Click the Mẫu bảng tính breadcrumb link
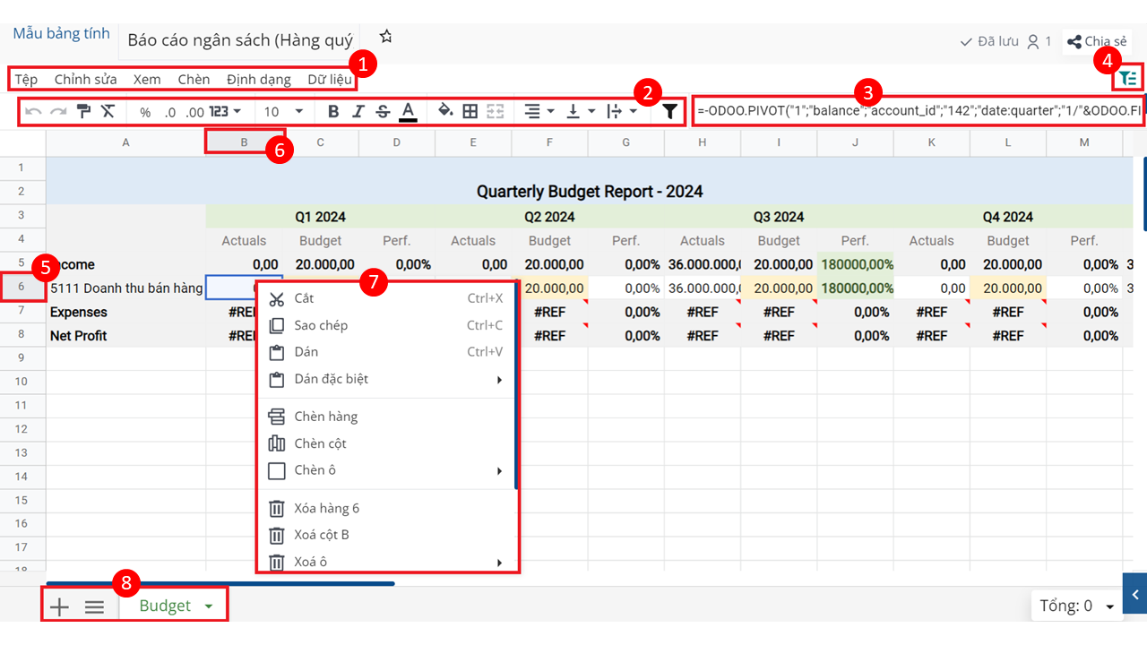 point(61,33)
